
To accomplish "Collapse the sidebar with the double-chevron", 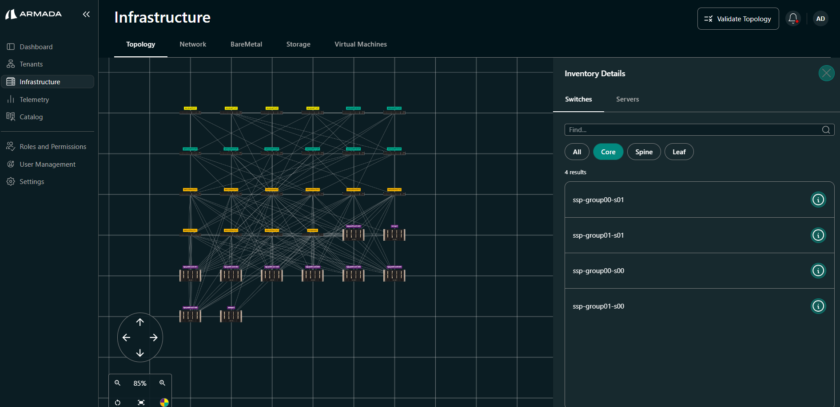I will (86, 14).
